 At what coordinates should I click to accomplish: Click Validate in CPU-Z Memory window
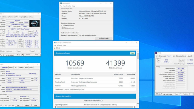pos(186,94)
